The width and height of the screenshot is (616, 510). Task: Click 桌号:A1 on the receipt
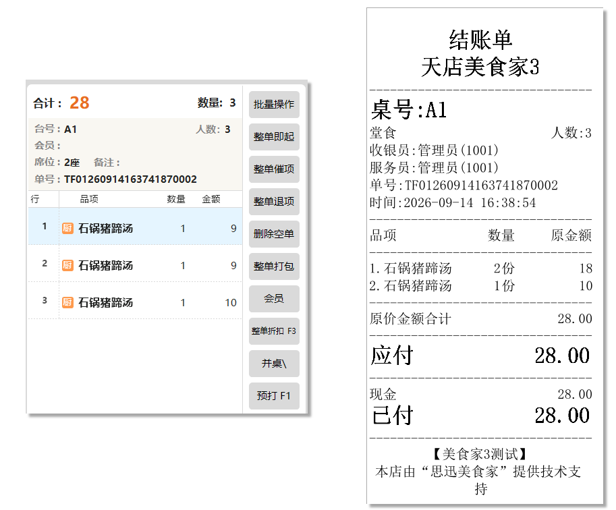click(x=409, y=109)
